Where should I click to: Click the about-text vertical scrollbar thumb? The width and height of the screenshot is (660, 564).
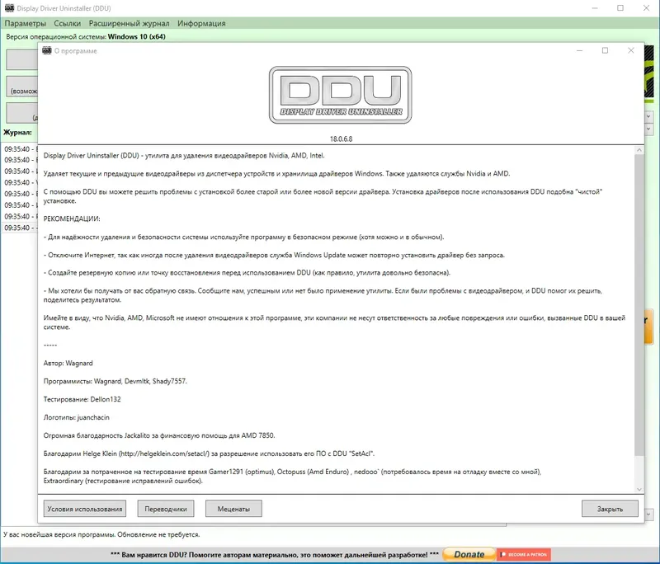pos(639,305)
